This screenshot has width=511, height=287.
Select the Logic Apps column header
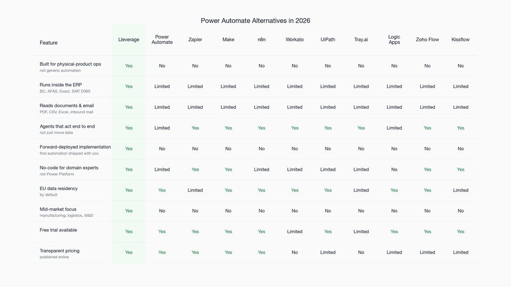point(395,39)
